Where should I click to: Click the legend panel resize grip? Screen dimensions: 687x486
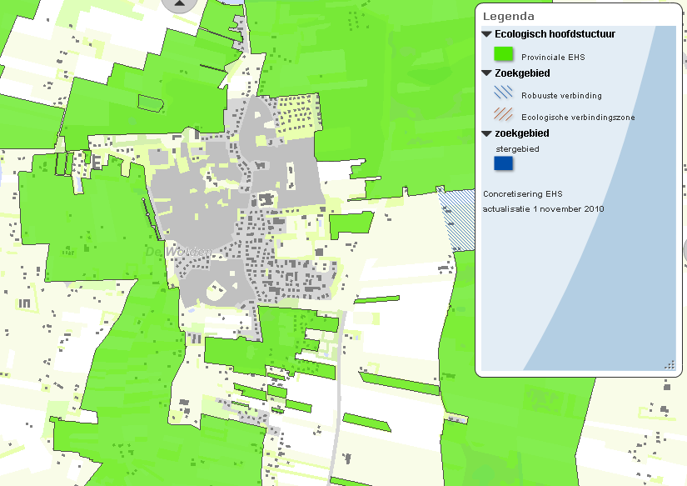[670, 365]
